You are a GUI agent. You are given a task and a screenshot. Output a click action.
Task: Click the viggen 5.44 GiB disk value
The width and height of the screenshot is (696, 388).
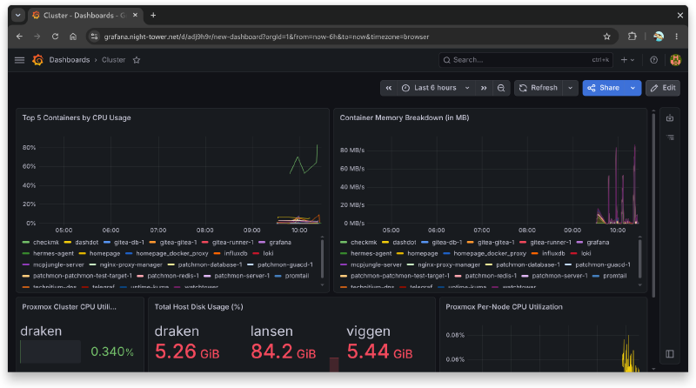coord(379,351)
